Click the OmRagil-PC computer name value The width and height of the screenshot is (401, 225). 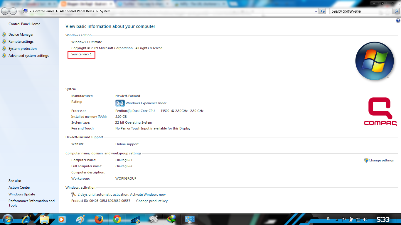[x=124, y=160]
